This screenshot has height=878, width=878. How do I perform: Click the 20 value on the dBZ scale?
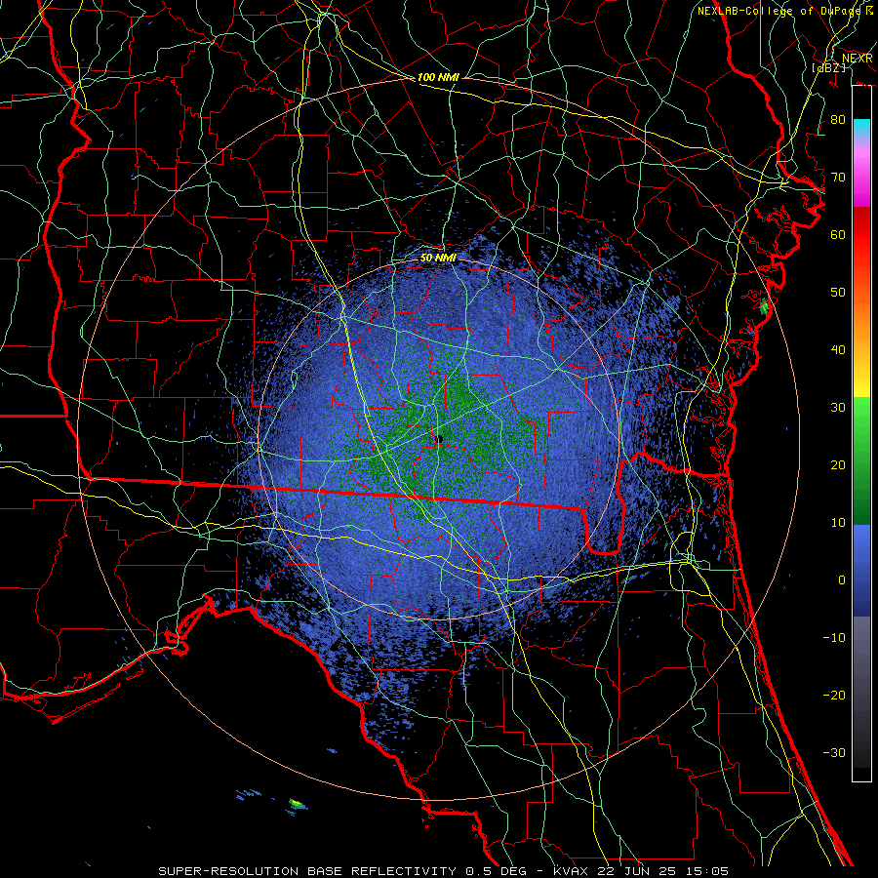click(838, 464)
